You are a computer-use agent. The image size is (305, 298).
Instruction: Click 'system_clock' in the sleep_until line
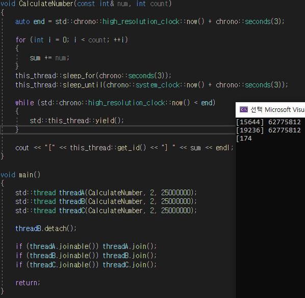158,85
